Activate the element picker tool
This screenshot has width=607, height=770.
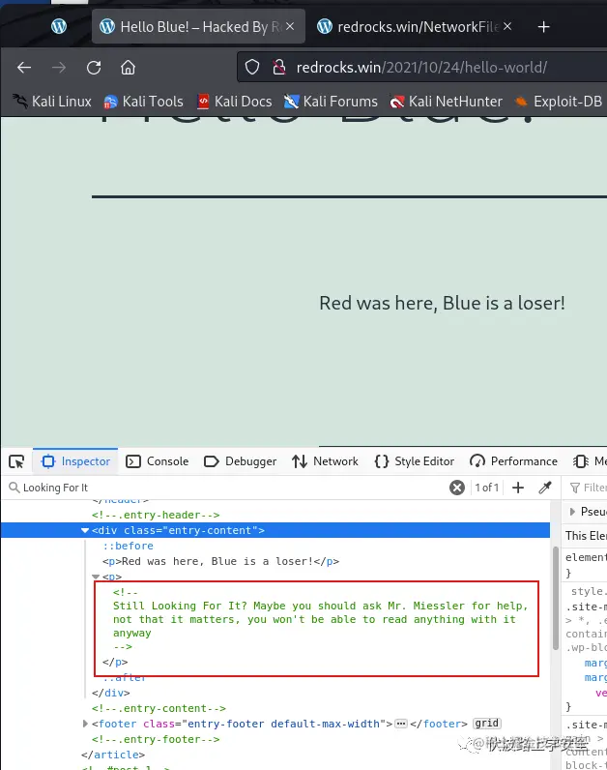click(x=16, y=461)
